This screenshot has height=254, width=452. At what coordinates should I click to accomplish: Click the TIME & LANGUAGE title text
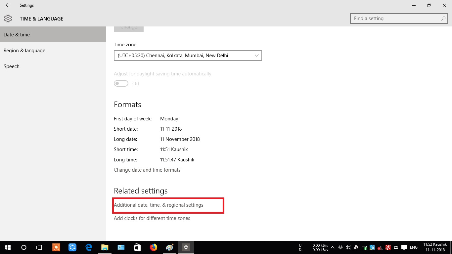click(41, 19)
